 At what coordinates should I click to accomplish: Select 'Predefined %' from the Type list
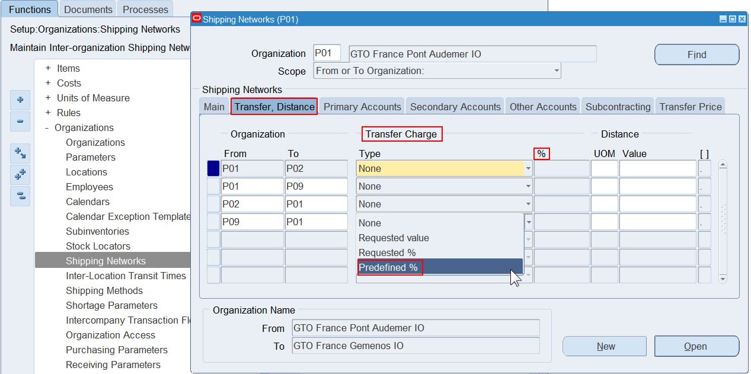click(389, 267)
